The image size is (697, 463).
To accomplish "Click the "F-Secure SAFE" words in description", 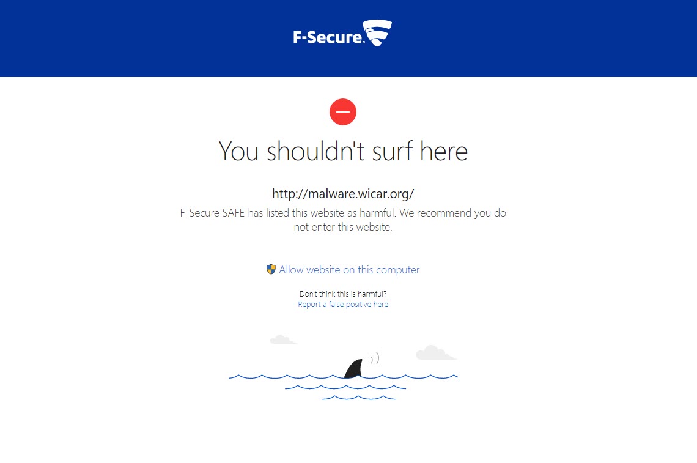I will 212,213.
